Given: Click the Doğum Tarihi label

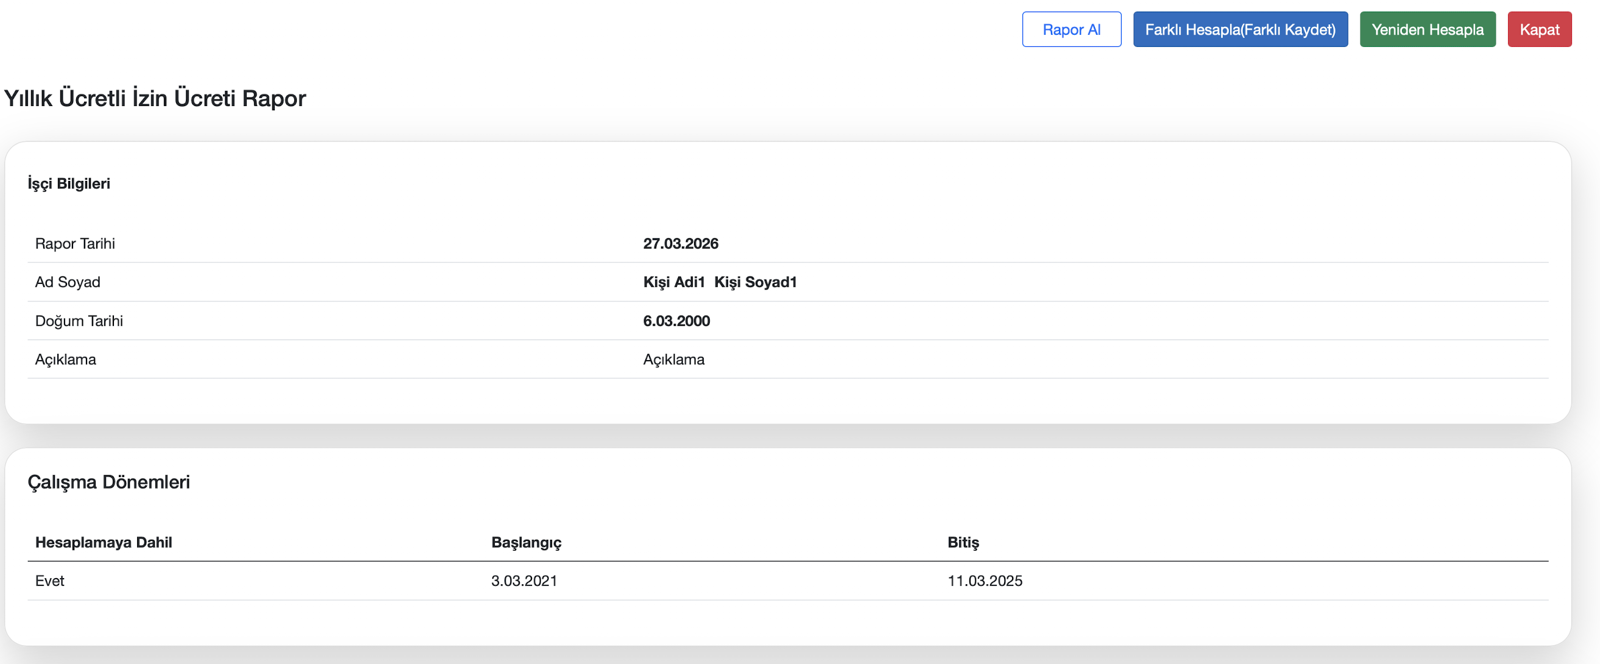Looking at the screenshot, I should click(79, 321).
